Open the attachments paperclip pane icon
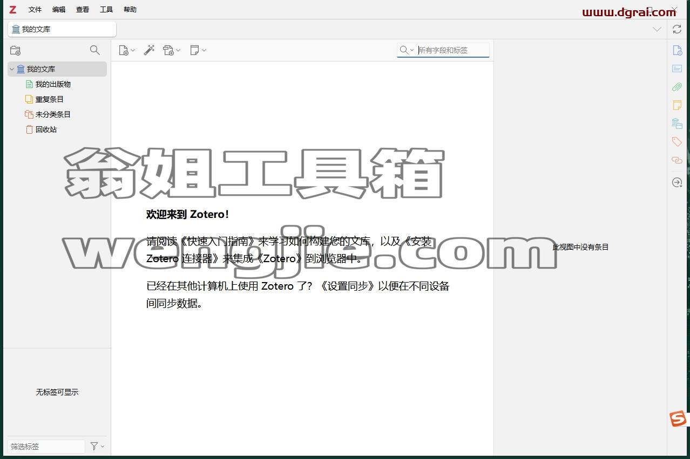The width and height of the screenshot is (690, 459). [677, 87]
